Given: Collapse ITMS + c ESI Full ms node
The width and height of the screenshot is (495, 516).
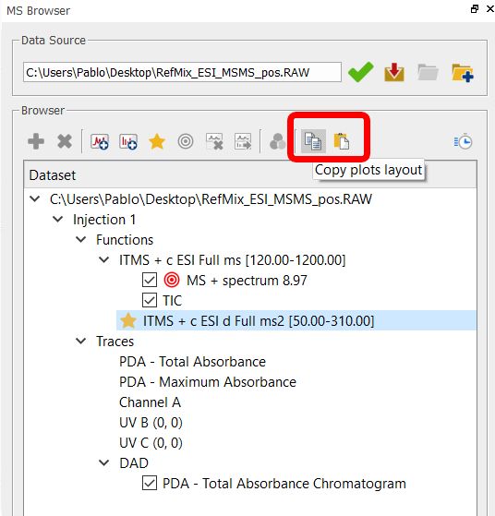Looking at the screenshot, I should coord(104,260).
